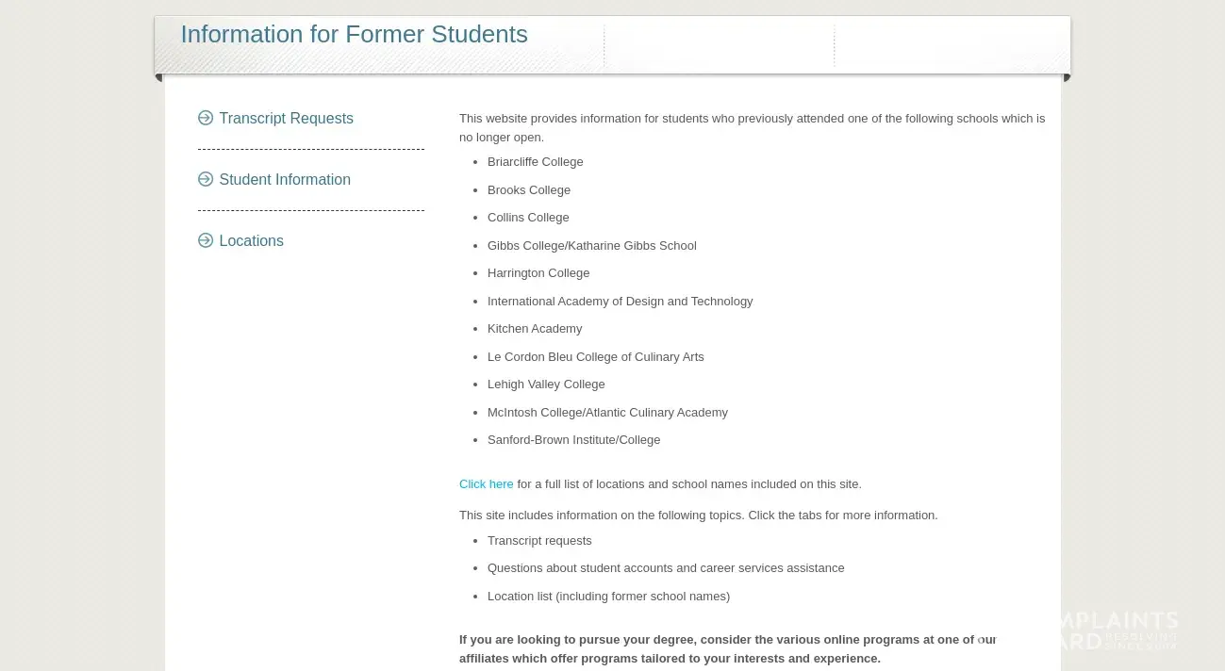Click the arrow icon beside Transcript Requests
1225x671 pixels.
(x=206, y=118)
